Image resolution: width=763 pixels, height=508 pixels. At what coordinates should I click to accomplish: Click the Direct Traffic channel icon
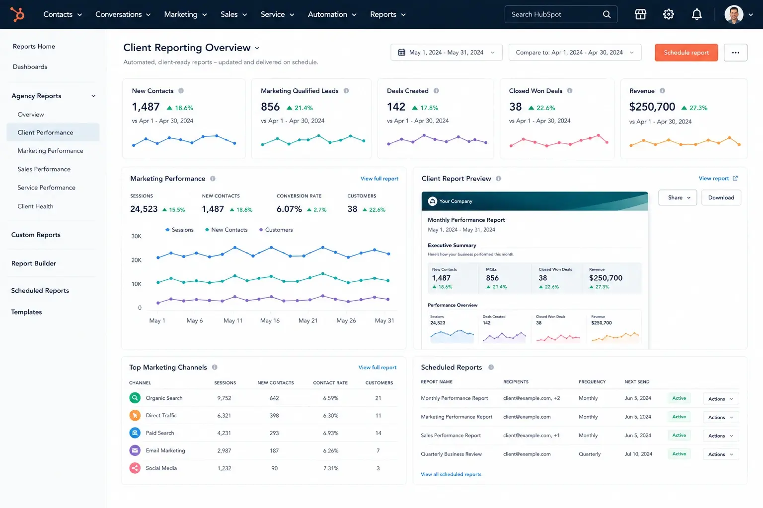click(135, 415)
